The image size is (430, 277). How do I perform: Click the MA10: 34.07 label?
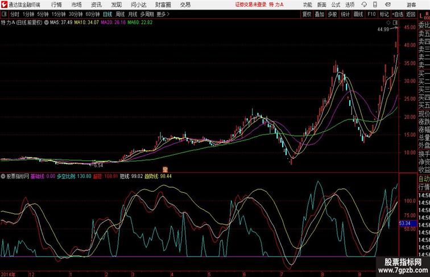[x=86, y=23]
